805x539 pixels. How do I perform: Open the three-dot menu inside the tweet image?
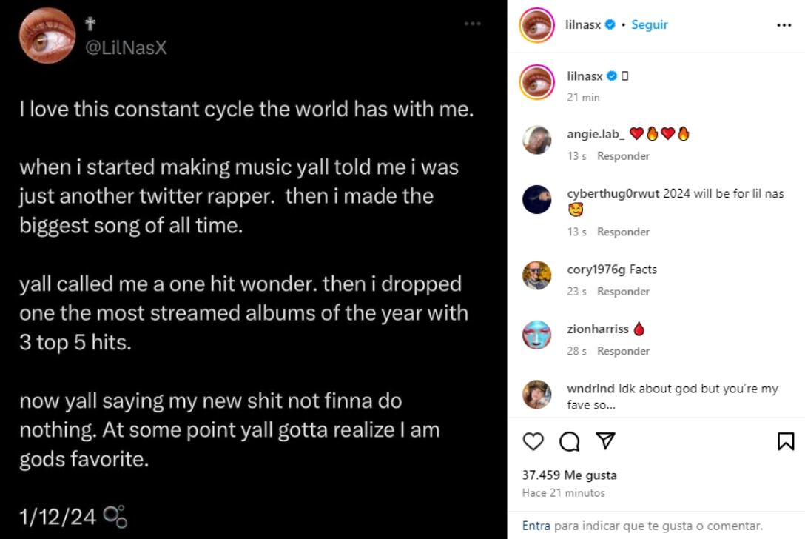coord(472,23)
